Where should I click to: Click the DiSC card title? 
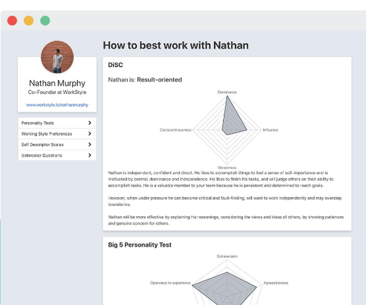(x=115, y=65)
